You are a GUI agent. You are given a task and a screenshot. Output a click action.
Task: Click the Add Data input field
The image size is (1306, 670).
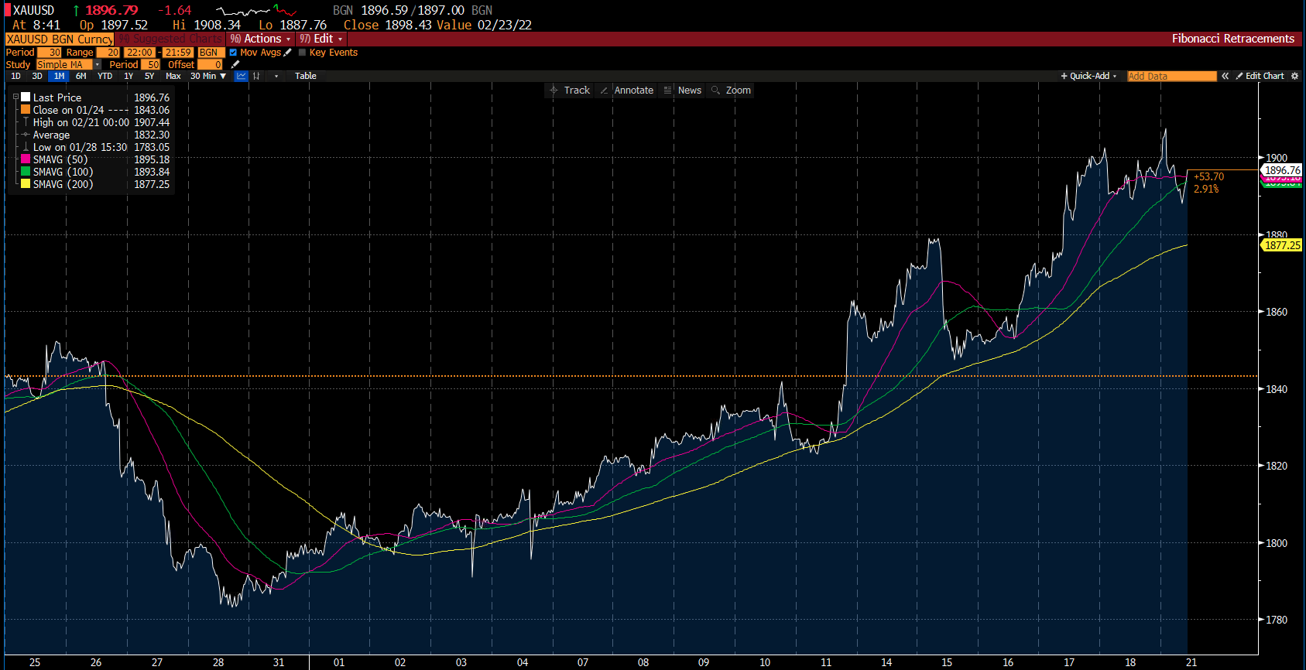coord(1171,76)
